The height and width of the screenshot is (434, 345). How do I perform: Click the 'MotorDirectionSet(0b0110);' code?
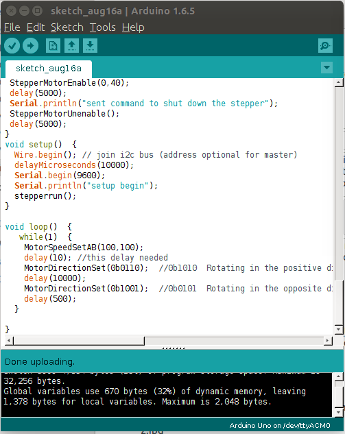[x=86, y=268]
